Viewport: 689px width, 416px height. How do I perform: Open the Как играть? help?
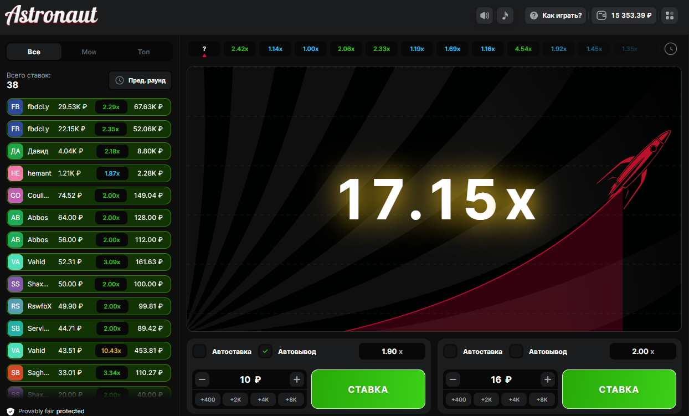556,16
